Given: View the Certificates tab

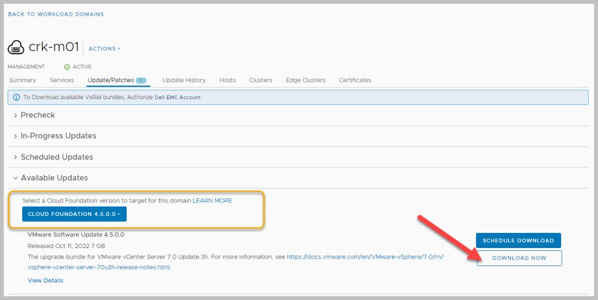Looking at the screenshot, I should coord(355,80).
